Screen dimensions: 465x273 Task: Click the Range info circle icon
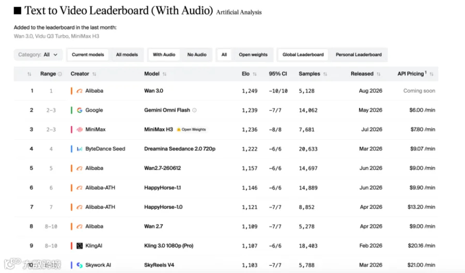[60, 74]
